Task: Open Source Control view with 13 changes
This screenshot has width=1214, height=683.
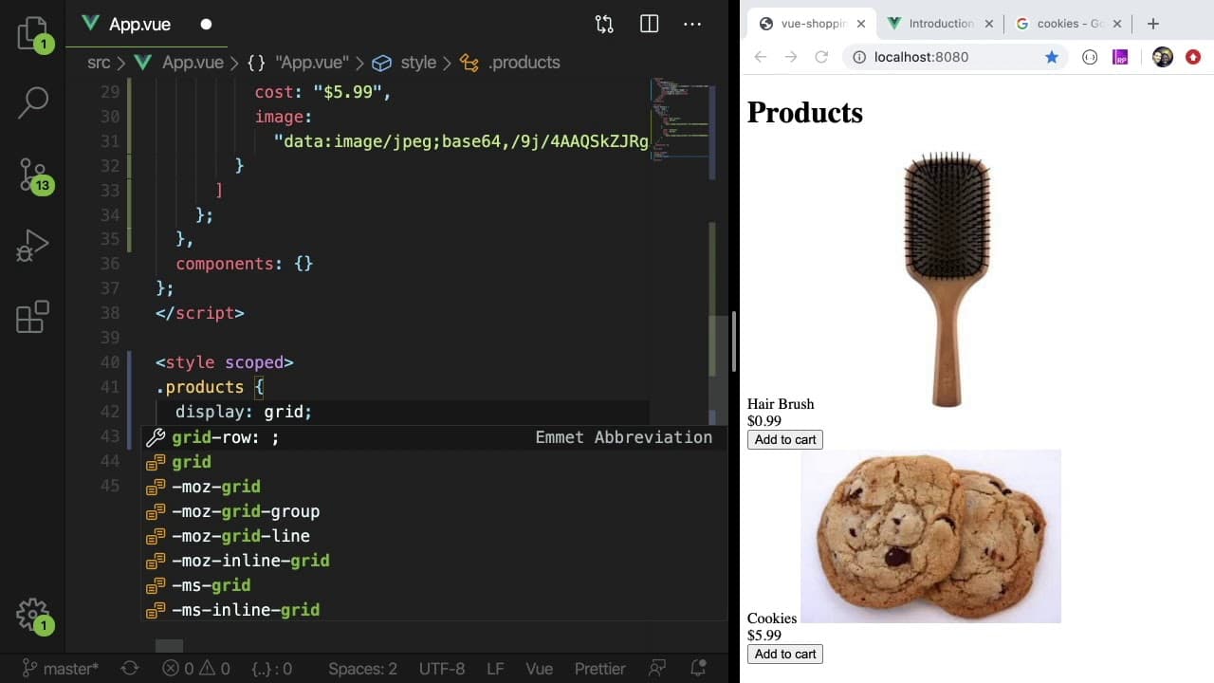Action: pos(33,175)
